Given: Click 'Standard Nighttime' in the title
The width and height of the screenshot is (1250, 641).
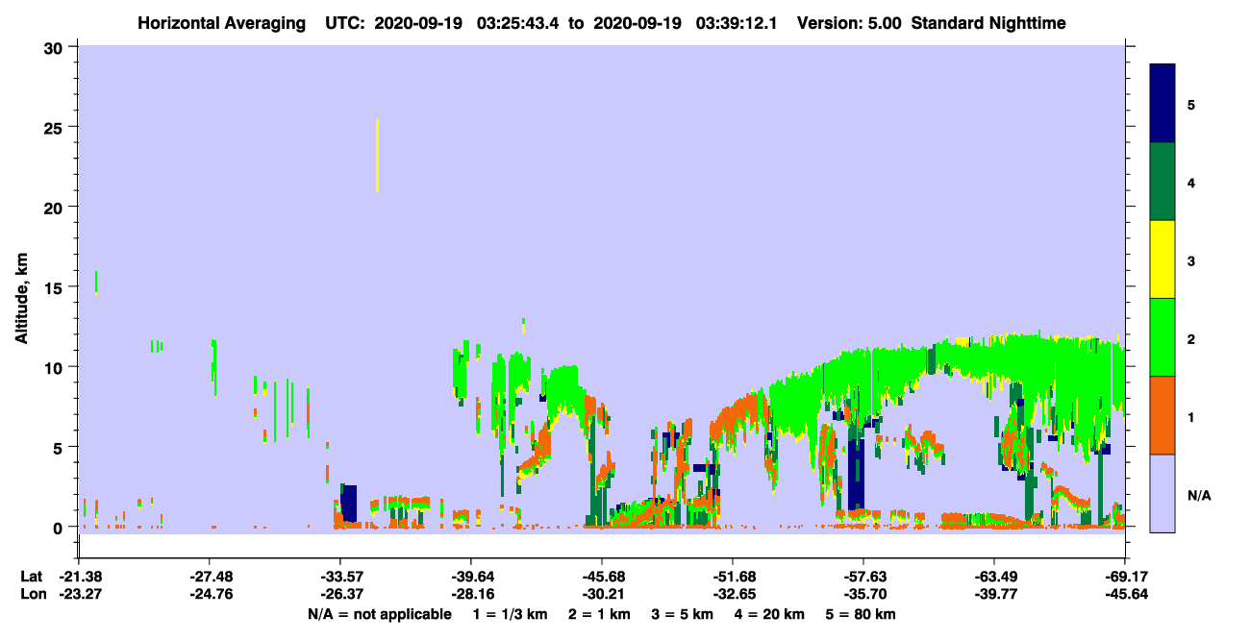Looking at the screenshot, I should point(989,23).
